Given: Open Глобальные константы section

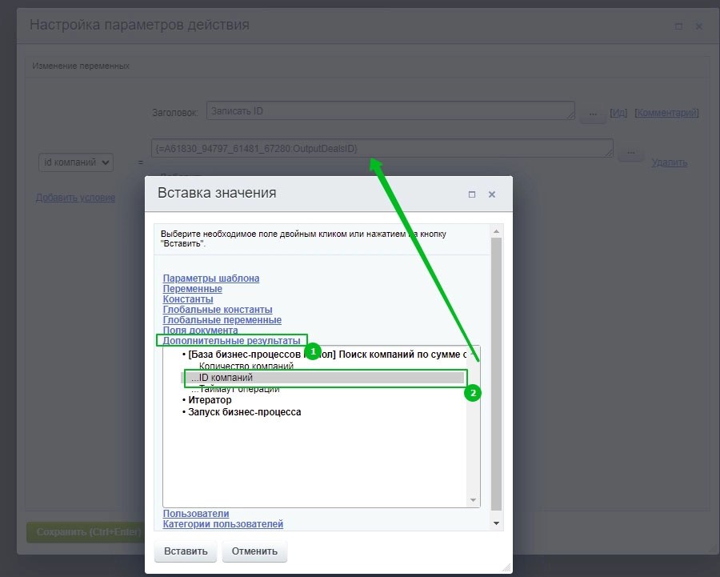Looking at the screenshot, I should pyautogui.click(x=218, y=310).
